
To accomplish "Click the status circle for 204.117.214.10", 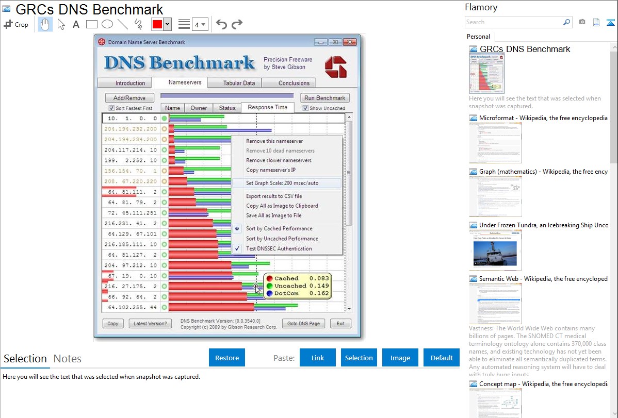I will tap(165, 149).
